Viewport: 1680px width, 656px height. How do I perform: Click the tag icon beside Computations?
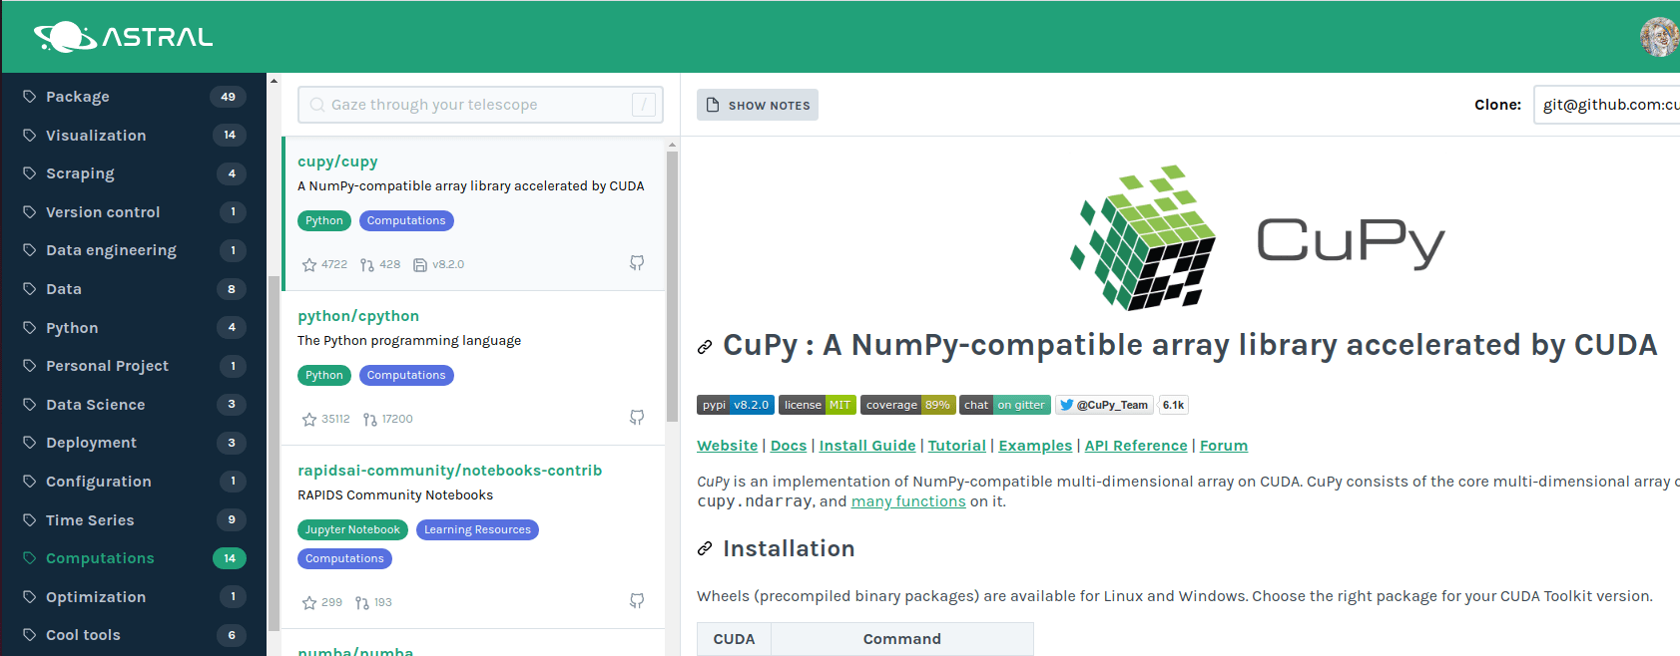coord(30,558)
